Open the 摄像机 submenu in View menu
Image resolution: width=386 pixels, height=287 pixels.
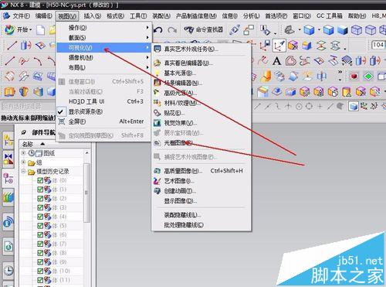[103, 57]
